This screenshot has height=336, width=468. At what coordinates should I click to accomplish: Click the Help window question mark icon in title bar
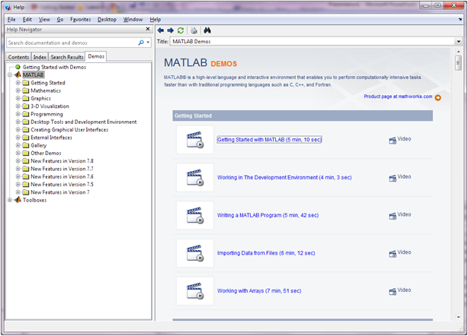pos(8,7)
